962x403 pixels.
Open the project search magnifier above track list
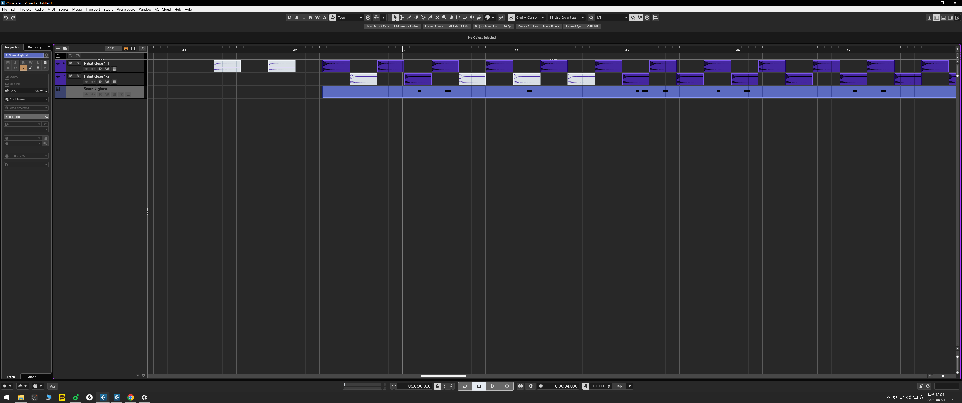pos(142,48)
